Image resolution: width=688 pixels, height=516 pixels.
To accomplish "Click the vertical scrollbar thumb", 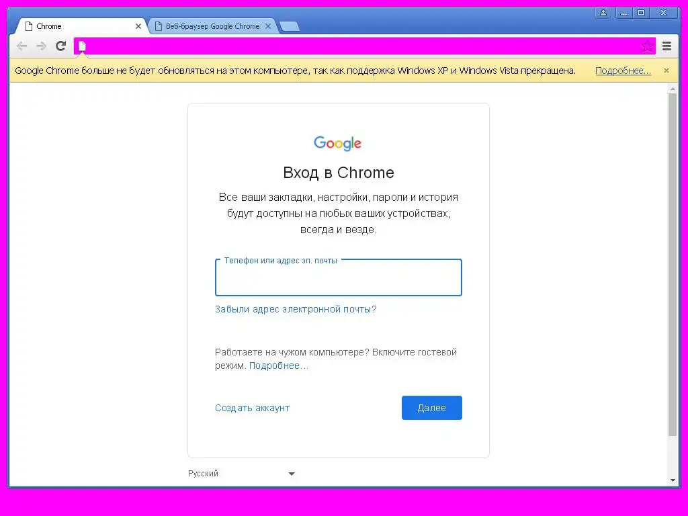I will (672, 265).
